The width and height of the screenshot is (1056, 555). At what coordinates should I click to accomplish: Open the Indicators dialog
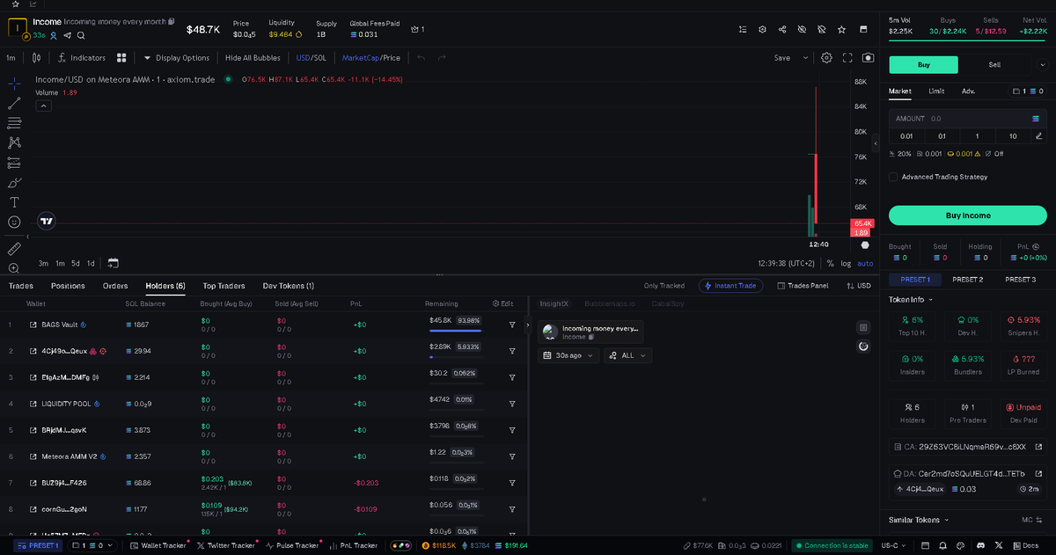coord(81,58)
